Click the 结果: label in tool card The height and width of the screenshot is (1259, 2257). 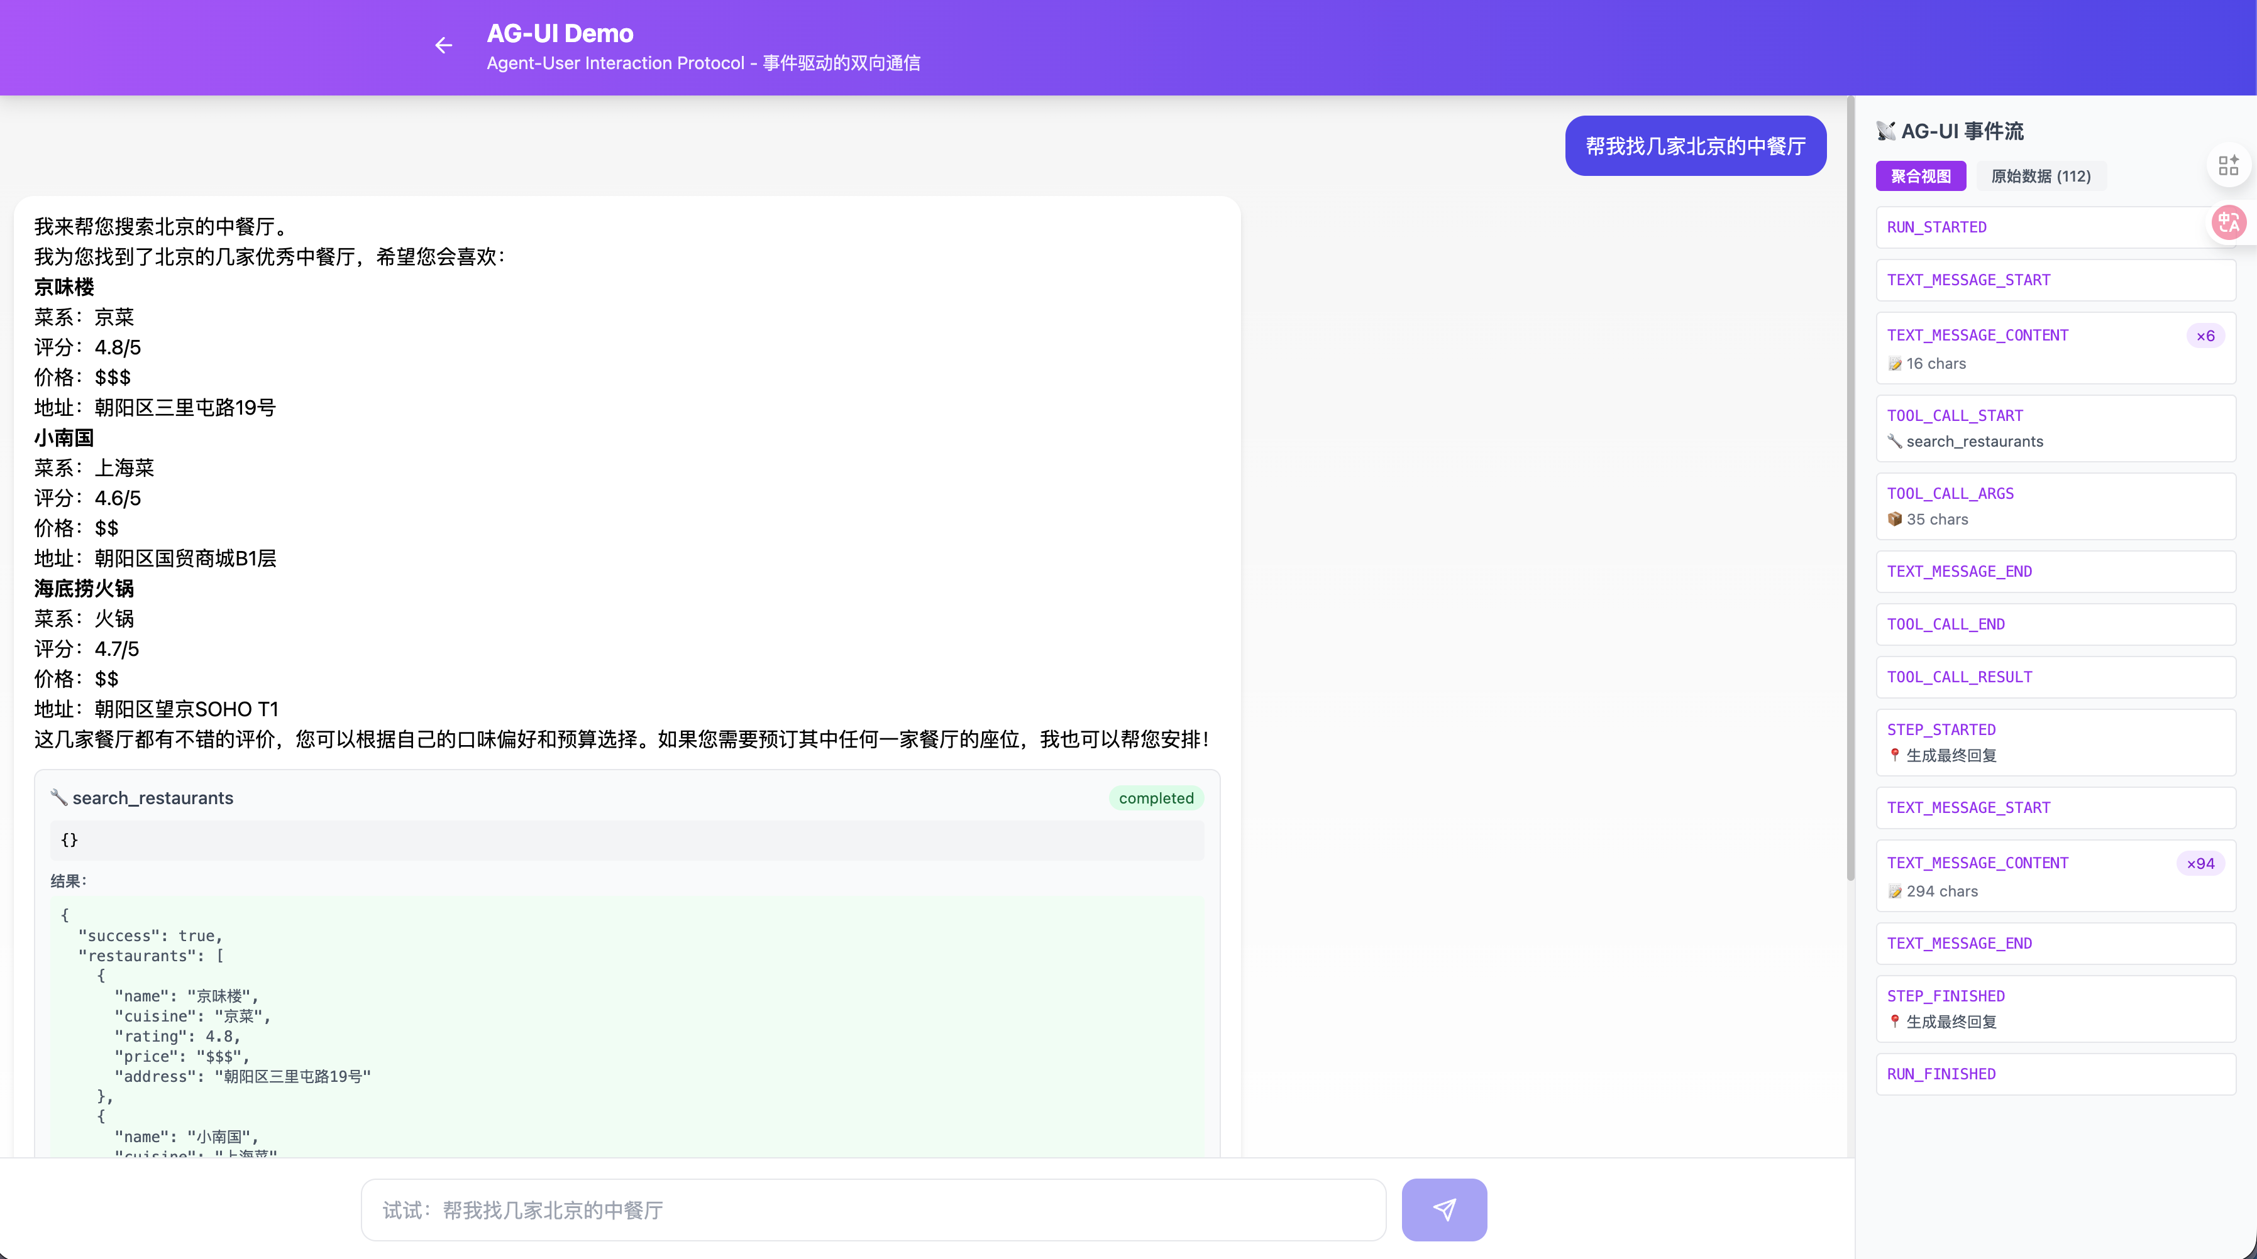point(69,881)
